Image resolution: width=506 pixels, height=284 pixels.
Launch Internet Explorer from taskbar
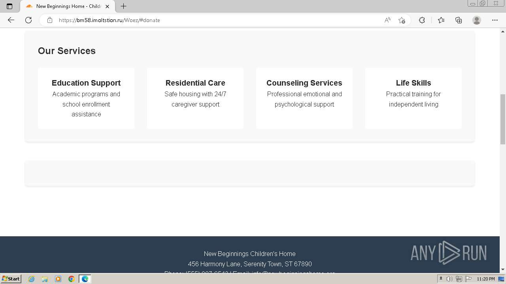(x=31, y=279)
